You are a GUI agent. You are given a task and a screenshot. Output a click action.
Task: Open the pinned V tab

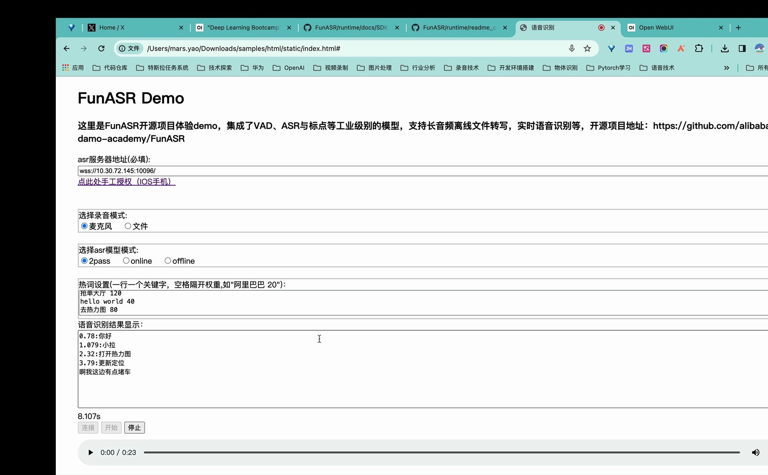[x=71, y=27]
